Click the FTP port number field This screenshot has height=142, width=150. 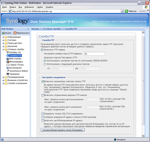pos(94,54)
